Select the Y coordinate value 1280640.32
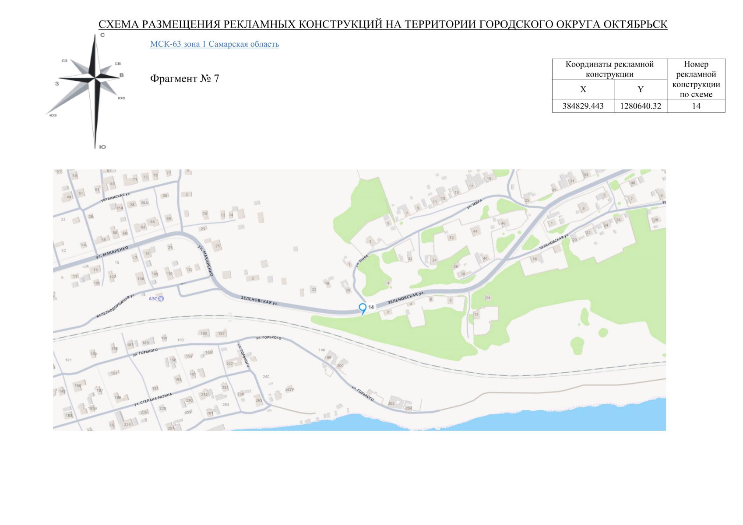 click(x=641, y=106)
